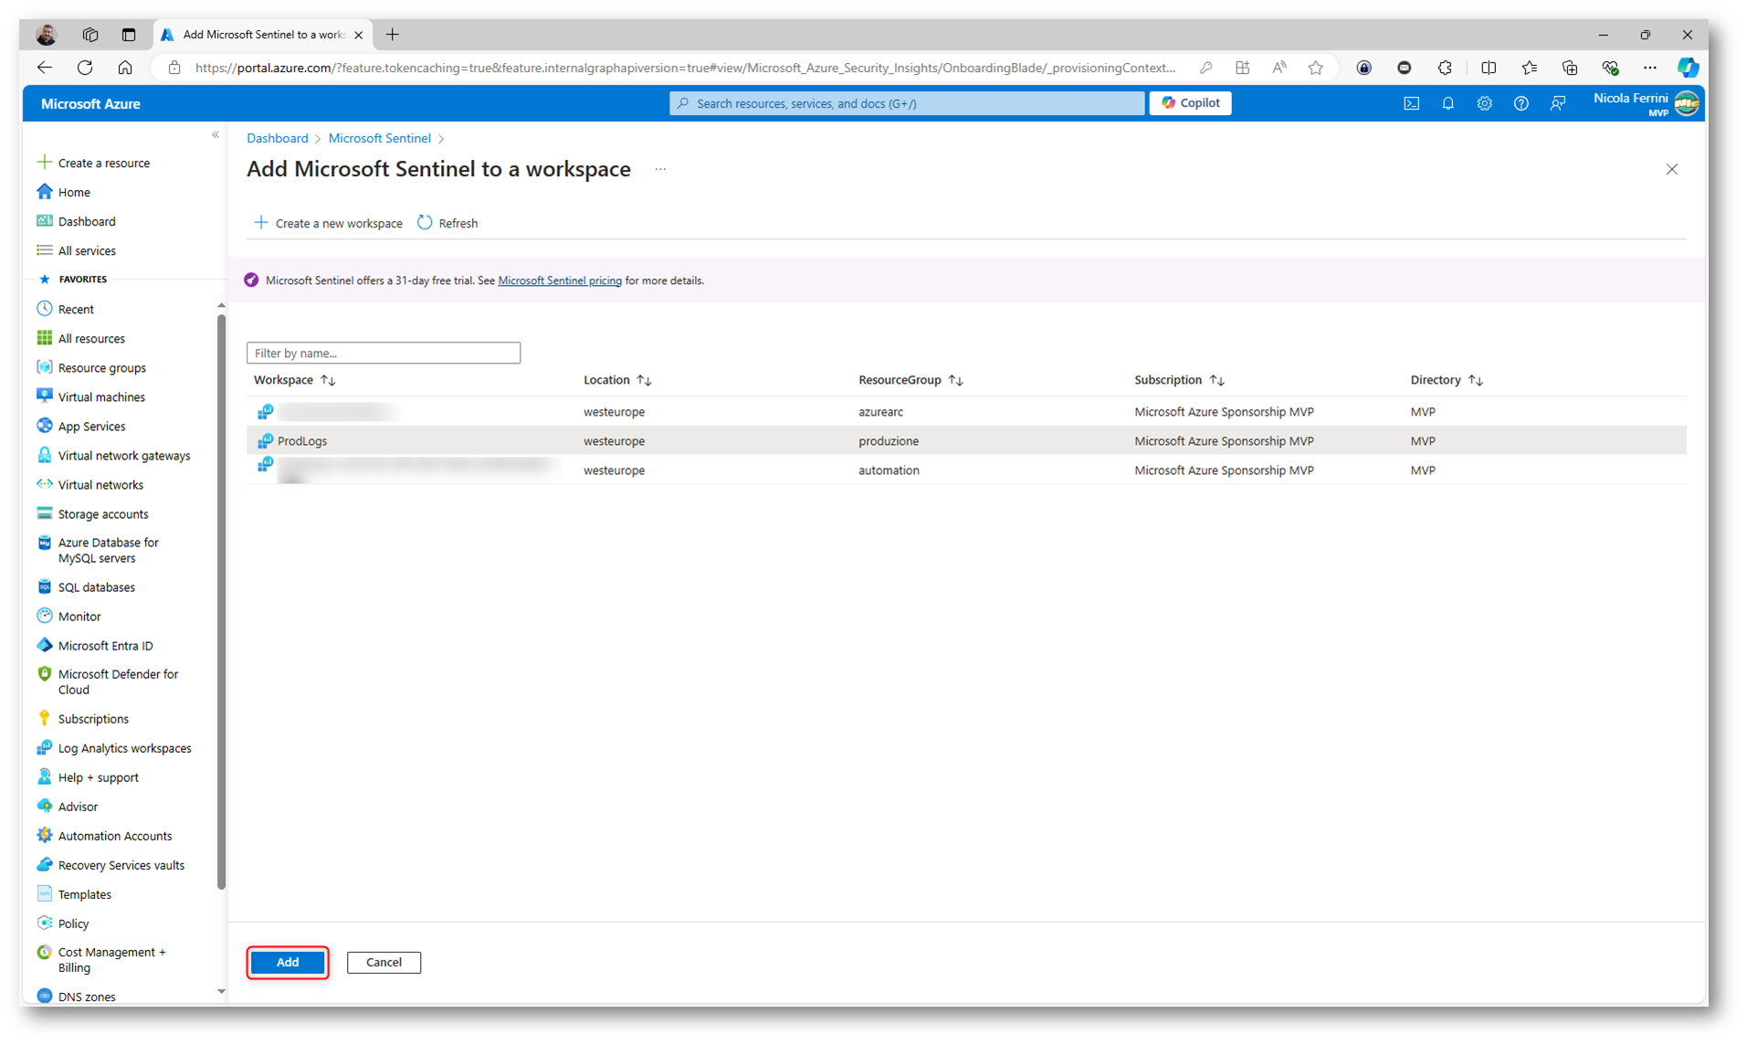The height and width of the screenshot is (1045, 1747).
Task: Select workspace in azurearc resource group
Action: tap(966, 411)
